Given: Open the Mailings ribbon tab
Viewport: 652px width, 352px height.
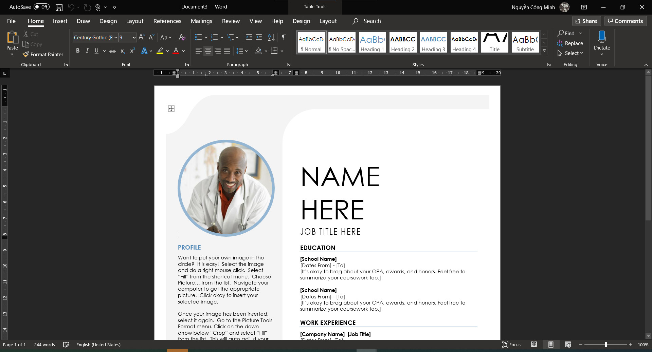Looking at the screenshot, I should 201,21.
